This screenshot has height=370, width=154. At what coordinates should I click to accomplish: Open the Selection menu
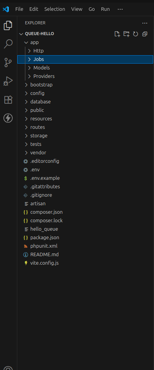coord(55,9)
